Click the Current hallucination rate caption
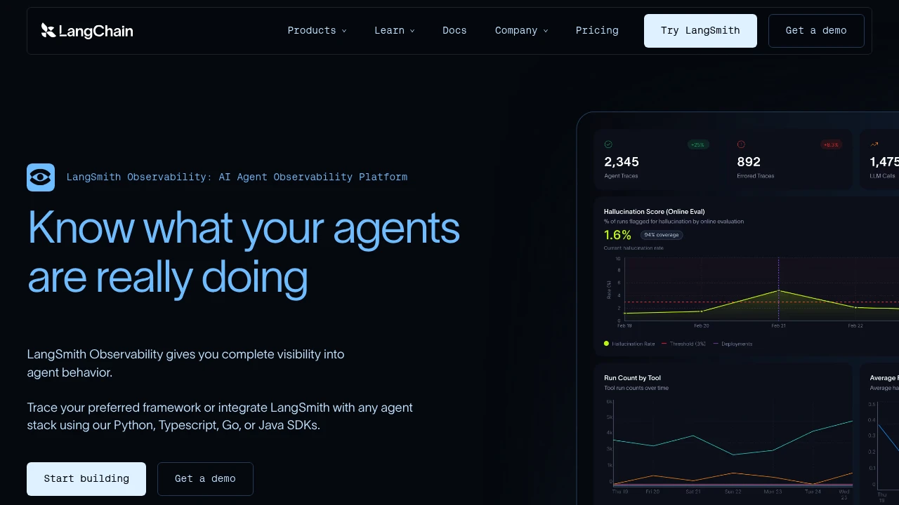 point(634,248)
